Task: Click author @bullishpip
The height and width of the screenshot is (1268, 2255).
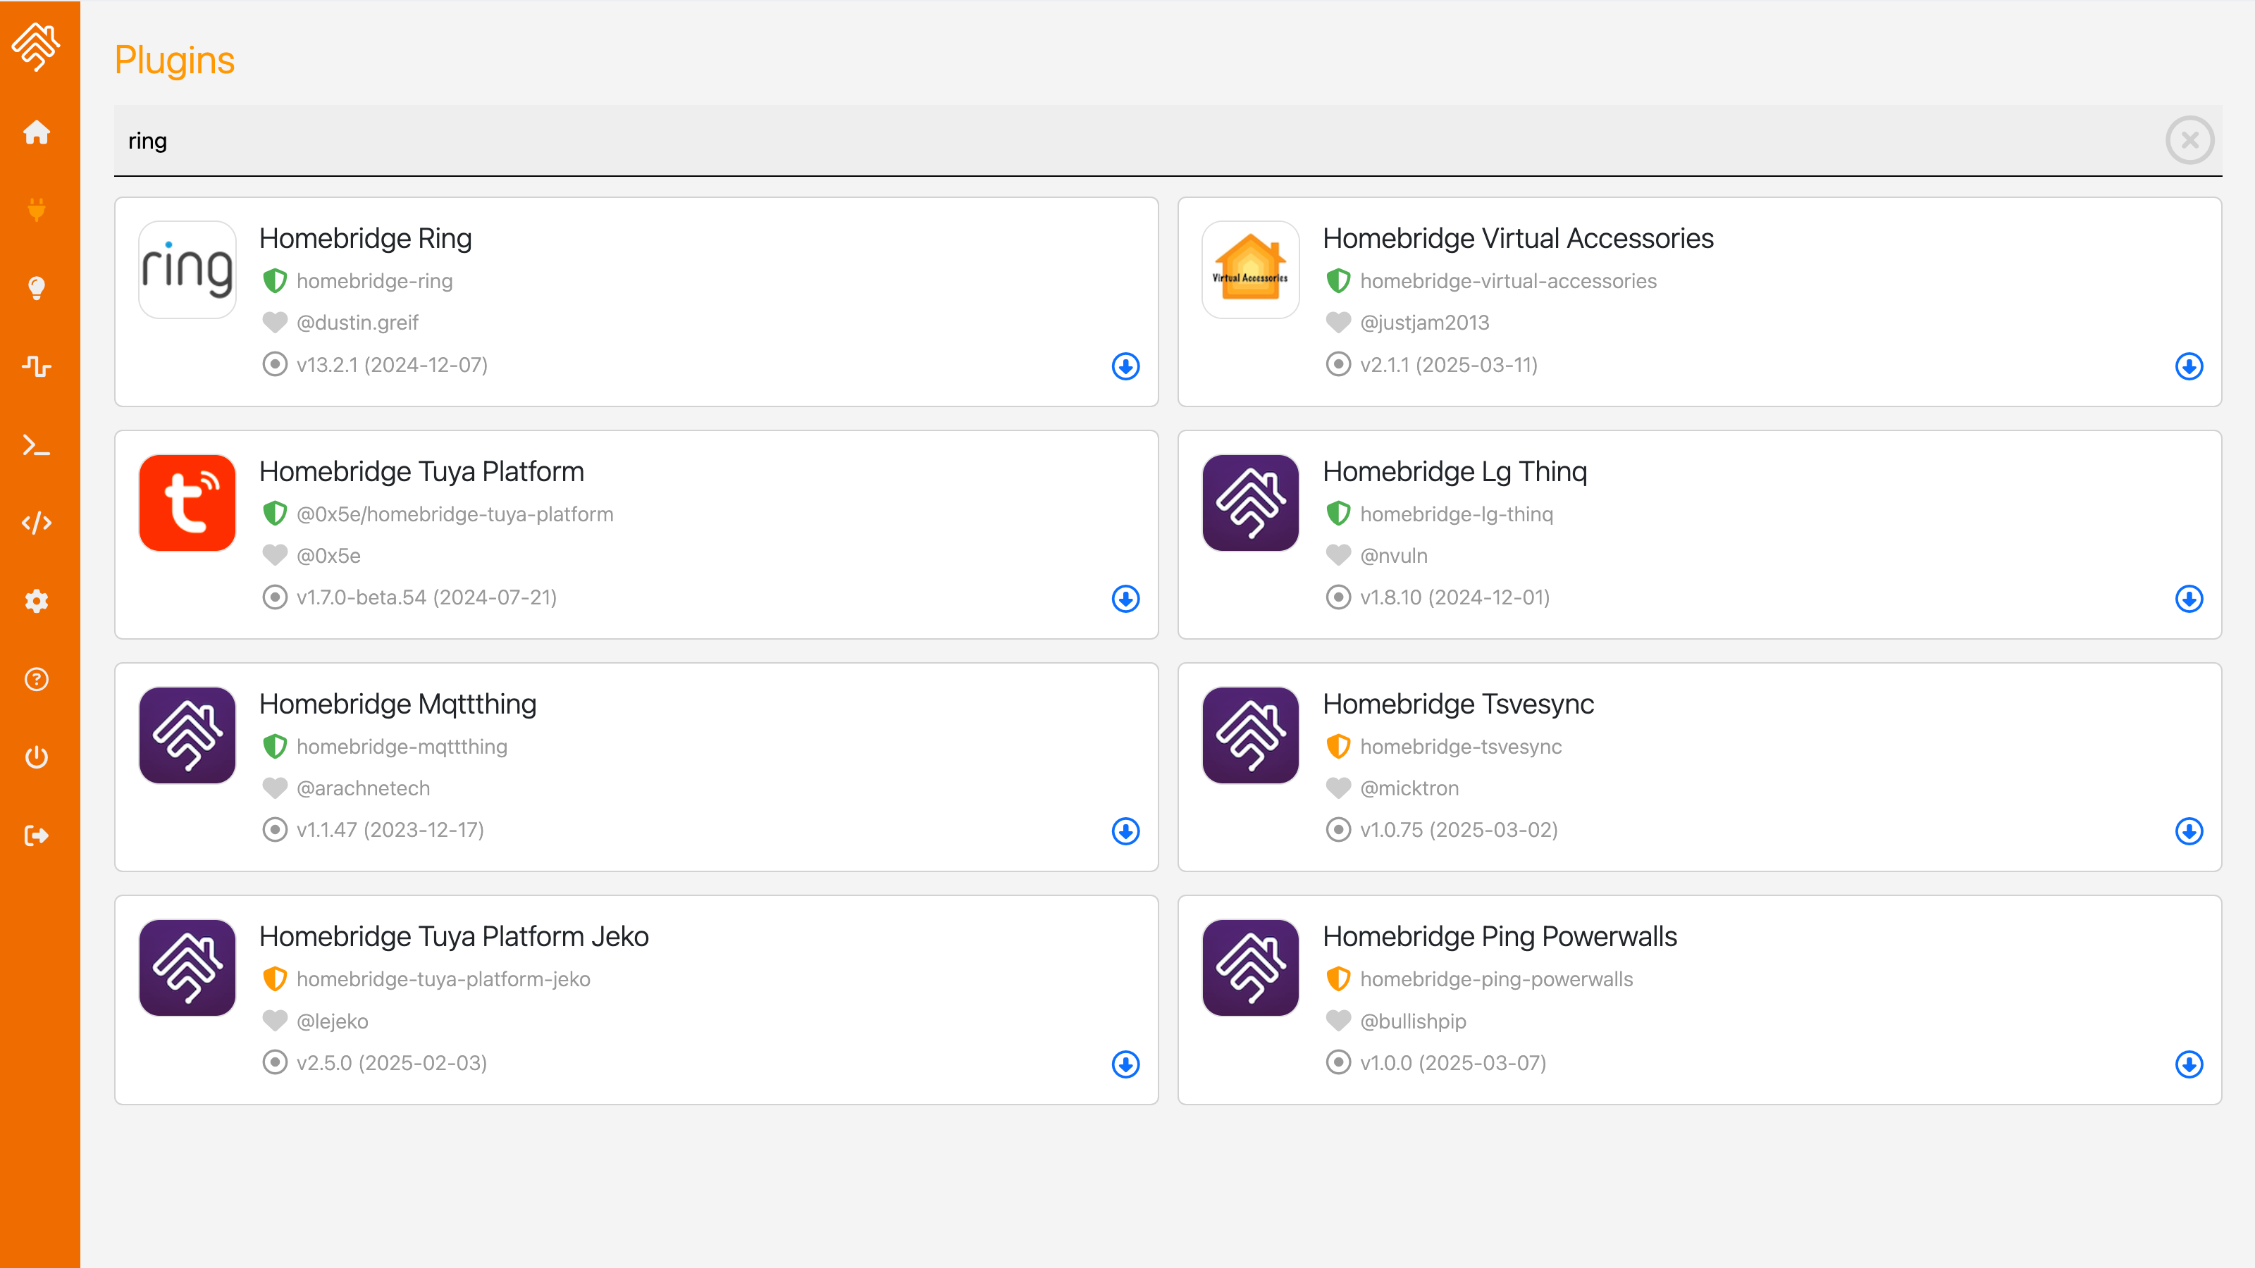Action: (x=1413, y=1021)
